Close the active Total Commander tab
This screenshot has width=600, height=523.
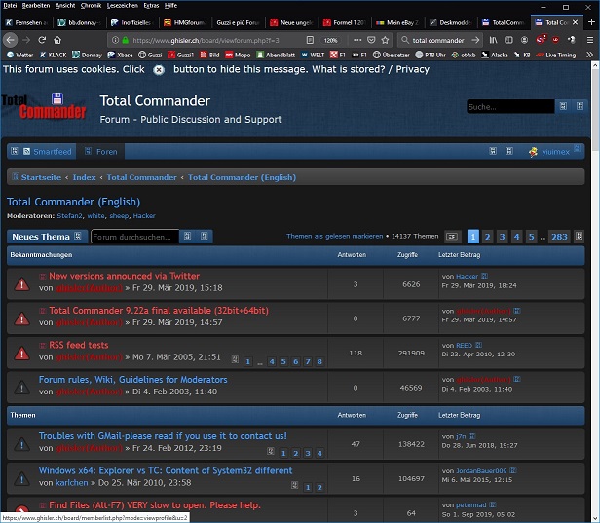(575, 22)
